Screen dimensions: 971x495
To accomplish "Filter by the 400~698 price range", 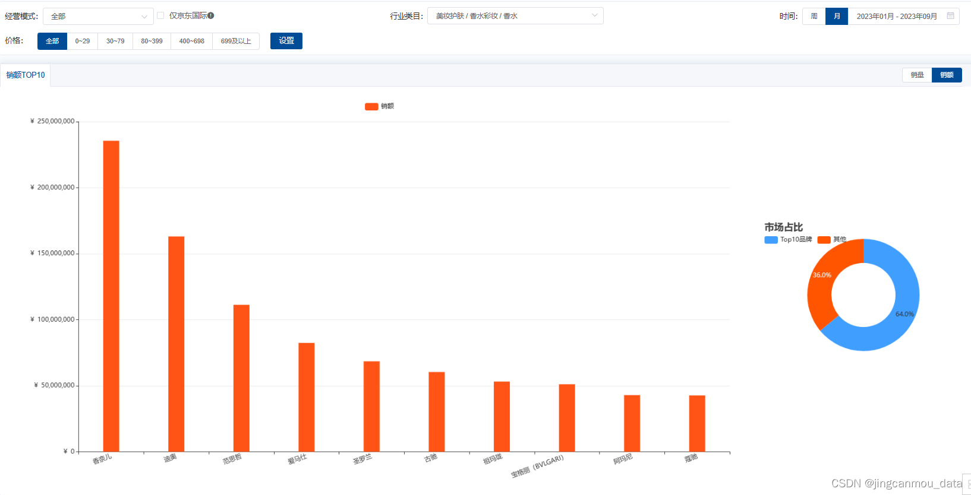I will point(192,41).
